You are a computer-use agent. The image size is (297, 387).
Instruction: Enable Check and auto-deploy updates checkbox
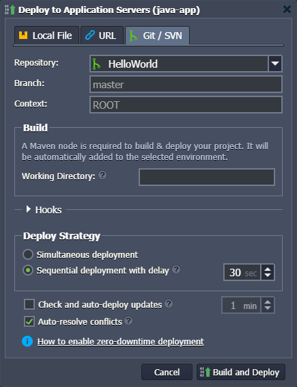coord(29,304)
